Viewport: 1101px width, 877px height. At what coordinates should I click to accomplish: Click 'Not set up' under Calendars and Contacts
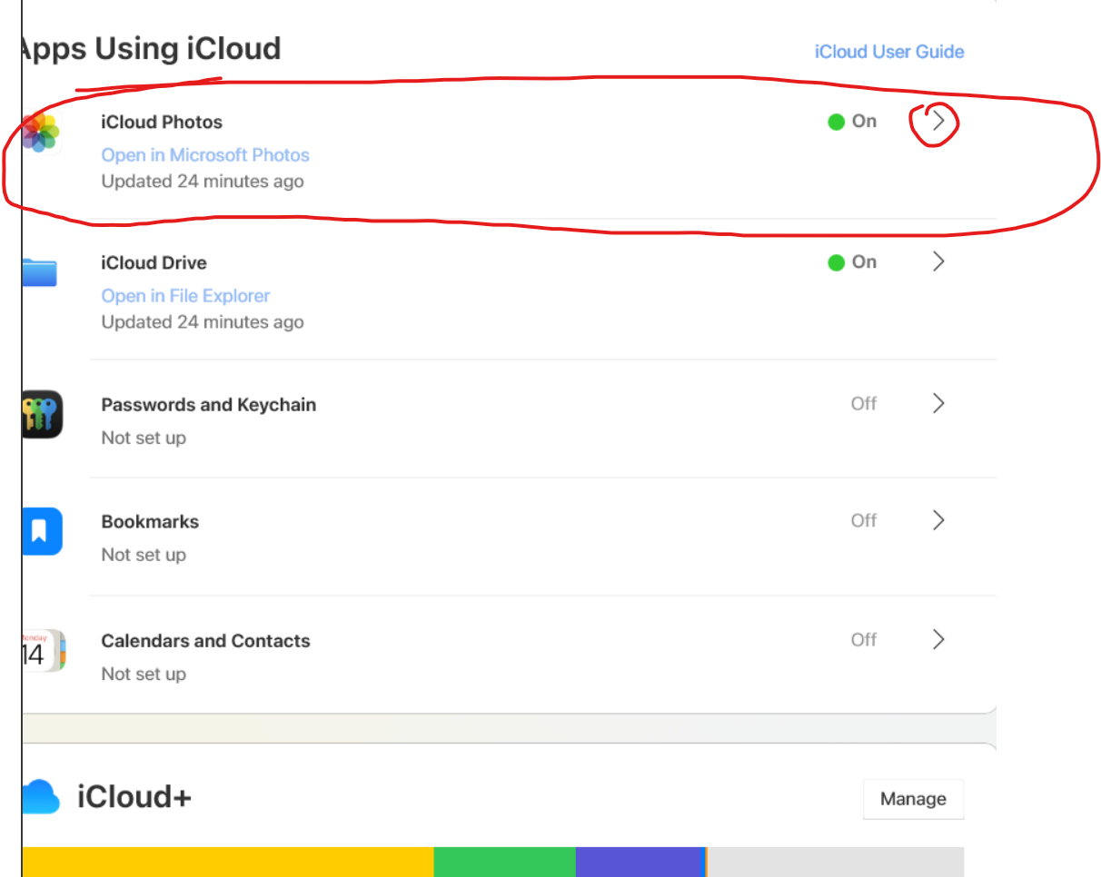pyautogui.click(x=144, y=674)
